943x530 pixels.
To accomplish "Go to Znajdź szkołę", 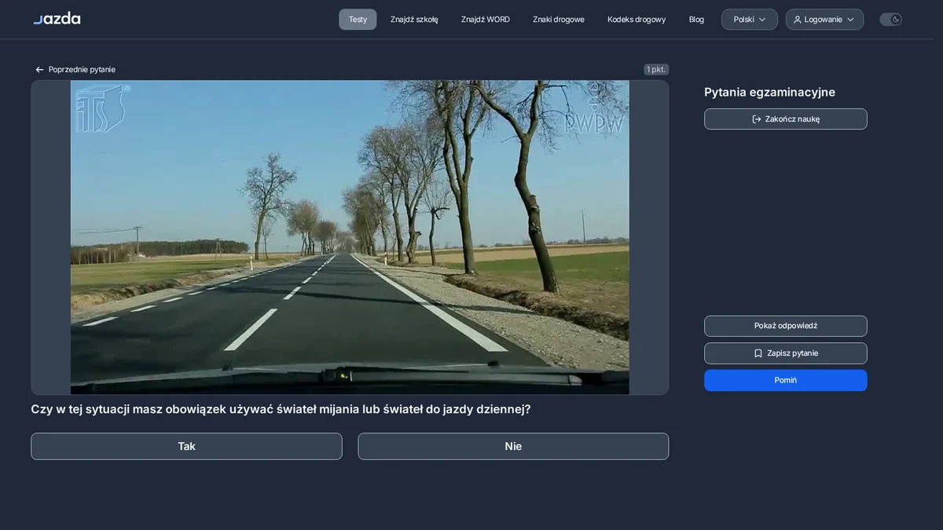I will (414, 20).
